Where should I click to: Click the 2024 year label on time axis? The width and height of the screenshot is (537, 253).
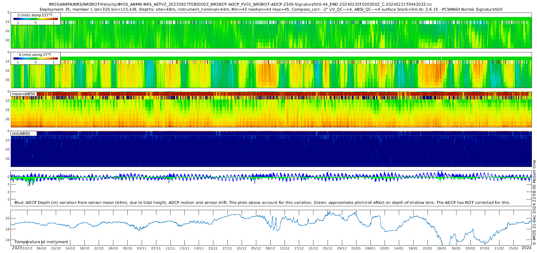pos(526,248)
